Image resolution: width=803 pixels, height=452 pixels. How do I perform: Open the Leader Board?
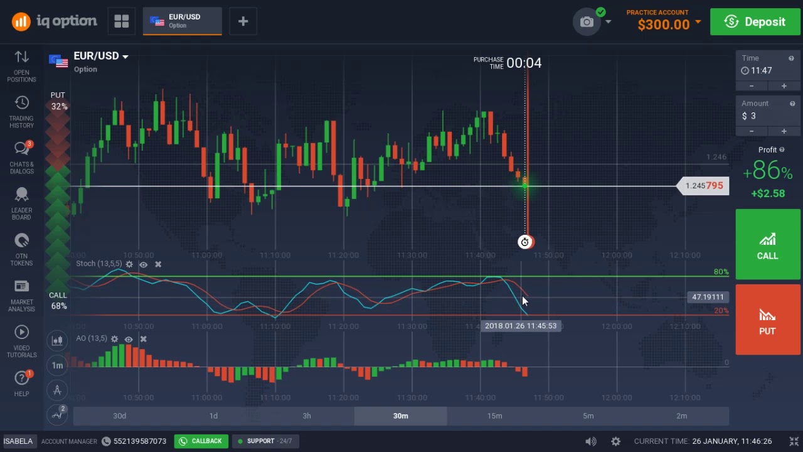click(x=22, y=203)
